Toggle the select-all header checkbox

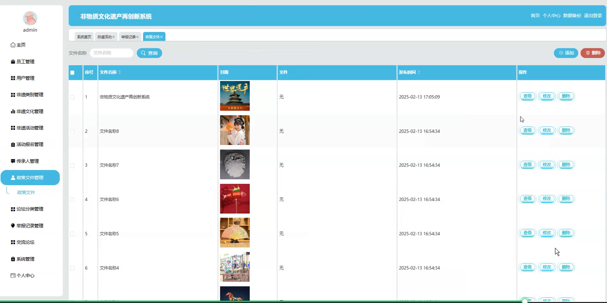pos(72,73)
